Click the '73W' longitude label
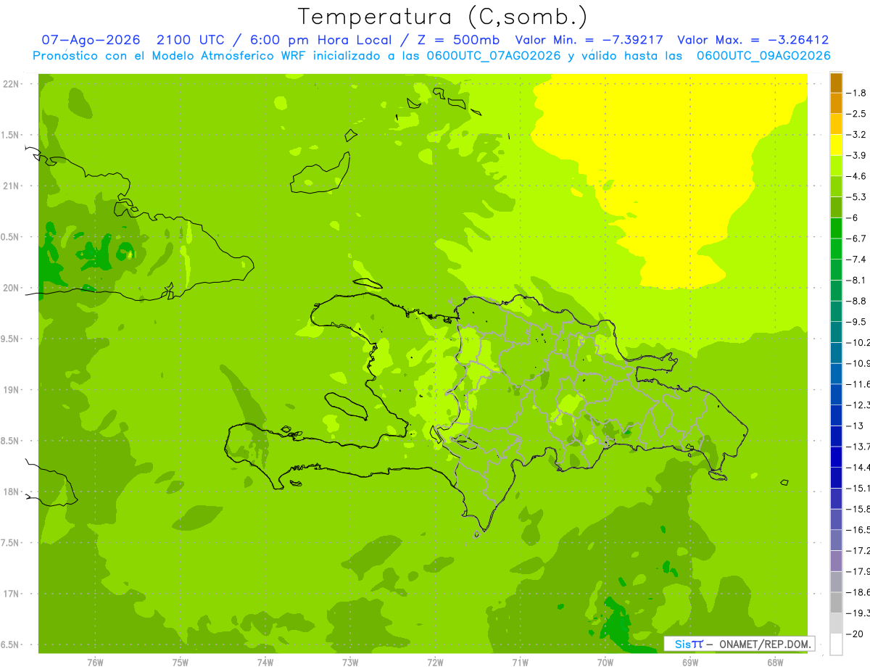Viewport: 870px width, 672px height. (x=350, y=663)
